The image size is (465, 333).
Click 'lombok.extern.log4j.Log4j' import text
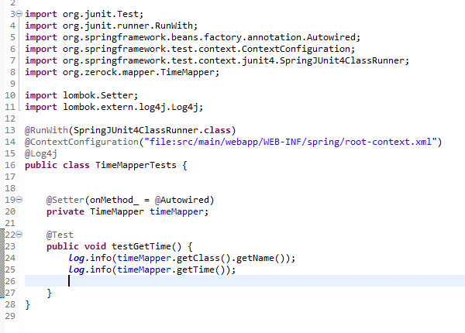coord(130,107)
